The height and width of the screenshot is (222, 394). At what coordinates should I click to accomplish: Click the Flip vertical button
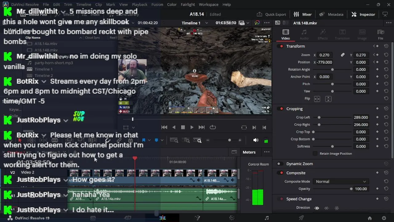328,99
